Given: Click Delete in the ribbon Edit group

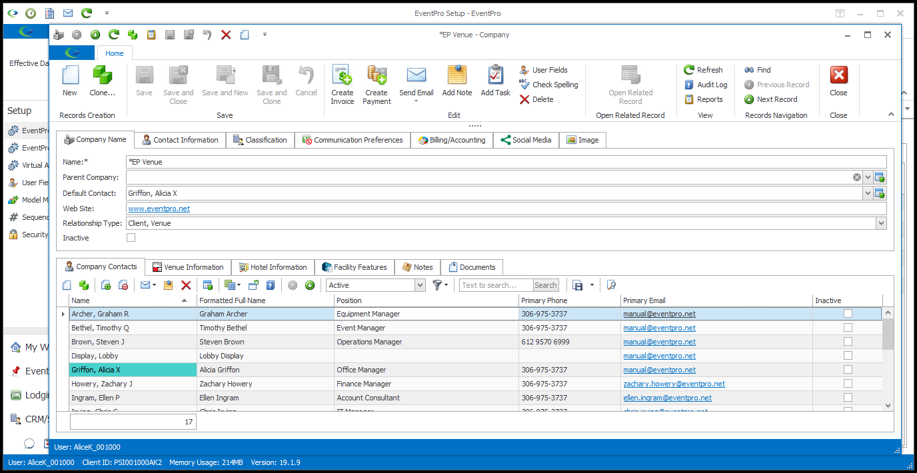Looking at the screenshot, I should [536, 99].
